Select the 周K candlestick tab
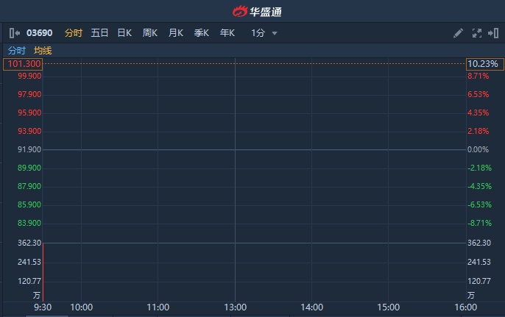The height and width of the screenshot is (317, 505). point(150,33)
